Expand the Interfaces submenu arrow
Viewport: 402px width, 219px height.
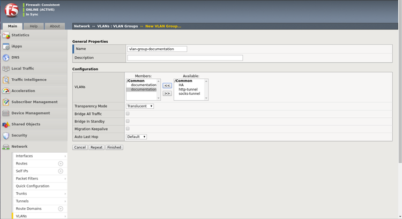click(65, 156)
